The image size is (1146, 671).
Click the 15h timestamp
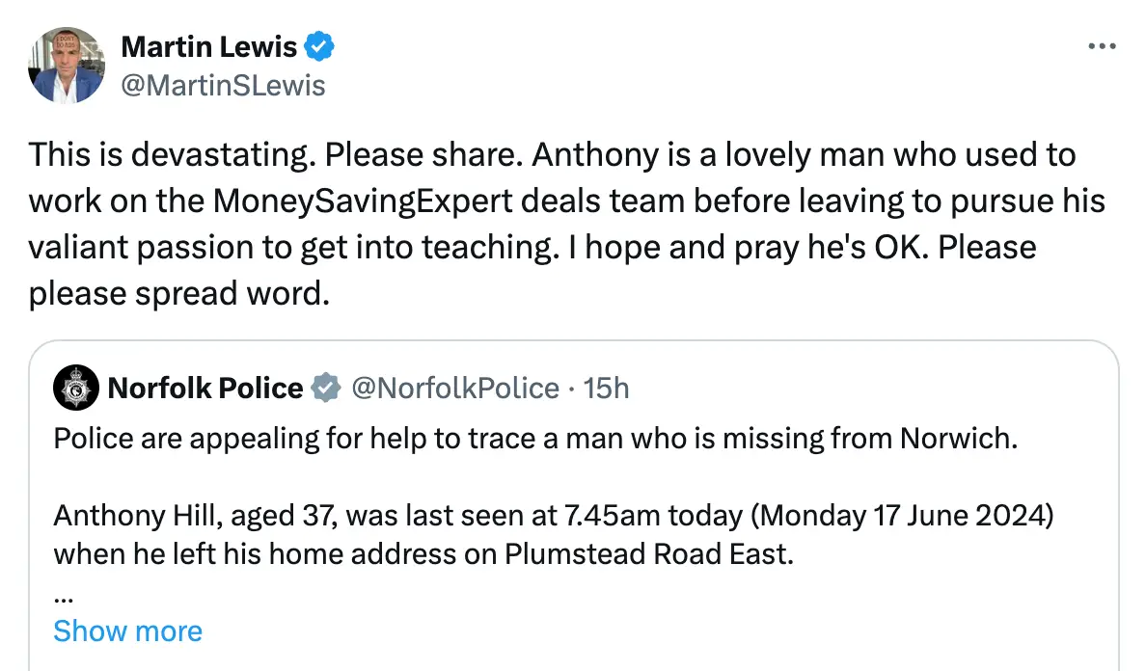(x=606, y=388)
